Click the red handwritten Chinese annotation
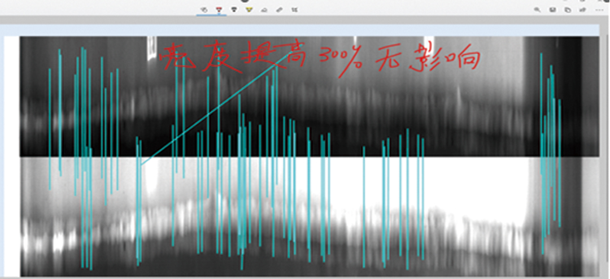The image size is (610, 279). pos(316,59)
